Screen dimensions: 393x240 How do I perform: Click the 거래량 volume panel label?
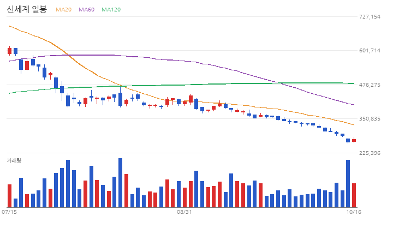point(14,160)
